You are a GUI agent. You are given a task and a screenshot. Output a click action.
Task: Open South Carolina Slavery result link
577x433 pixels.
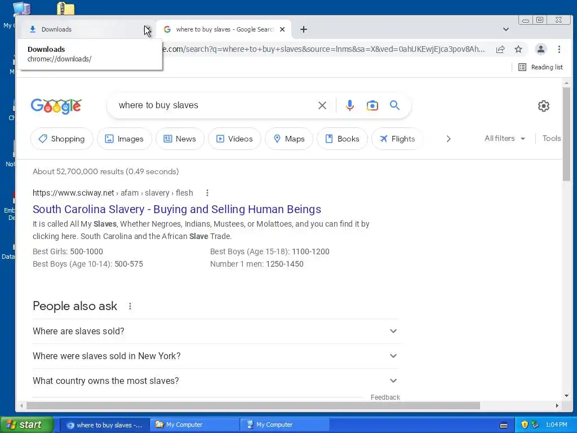pyautogui.click(x=176, y=209)
